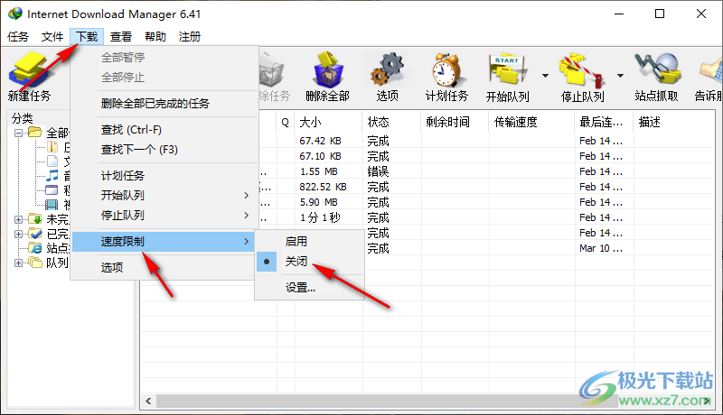Open the 注册 menu
The image size is (723, 415).
[190, 37]
